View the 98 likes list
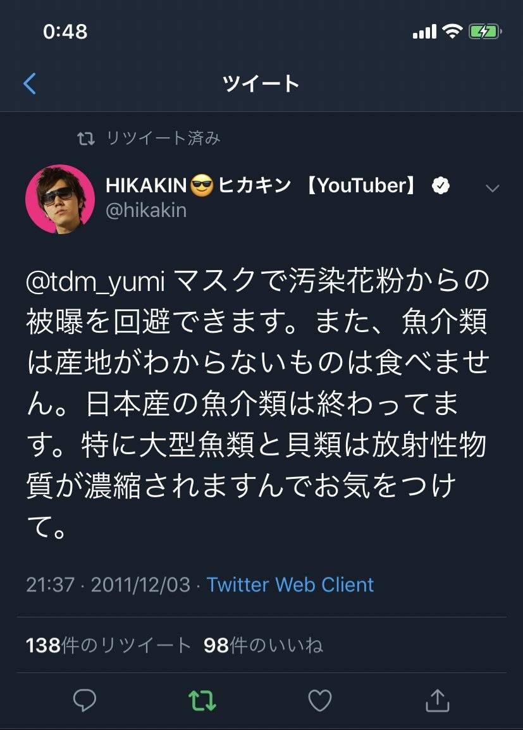Viewport: 523px width, 730px height. coord(263,645)
